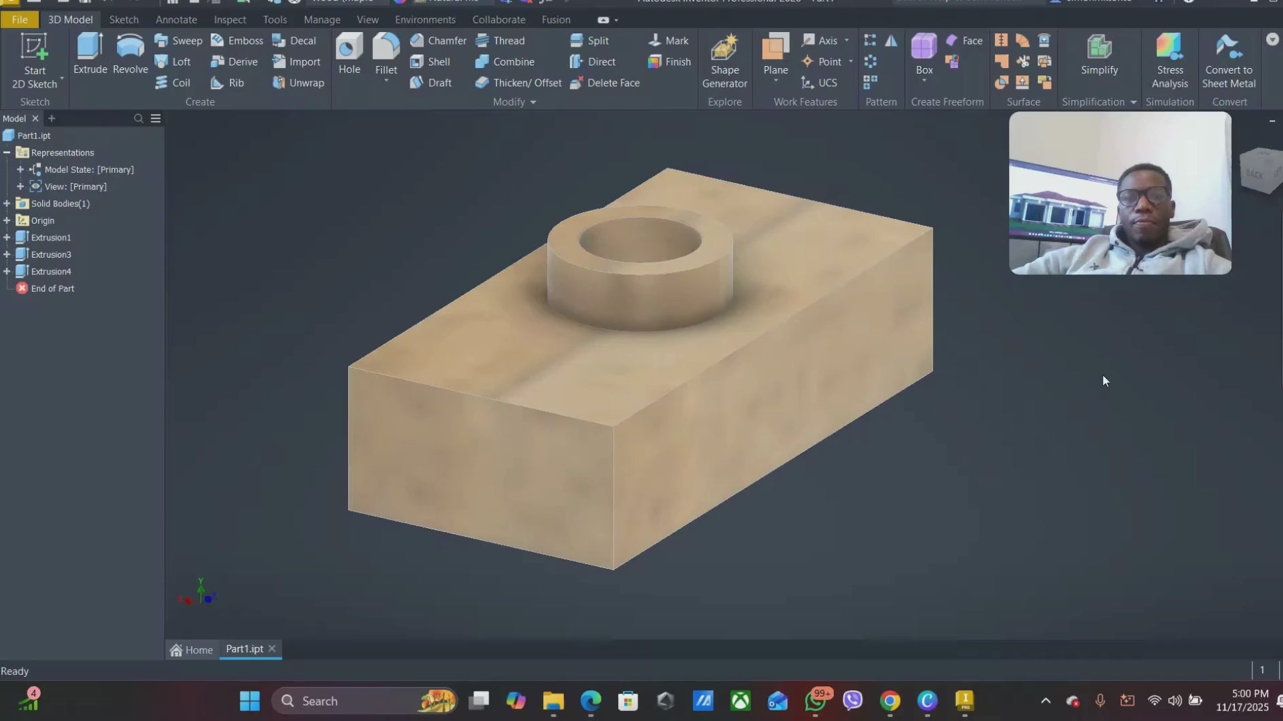
Task: Switch to the Sketch ribbon tab
Action: 123,19
